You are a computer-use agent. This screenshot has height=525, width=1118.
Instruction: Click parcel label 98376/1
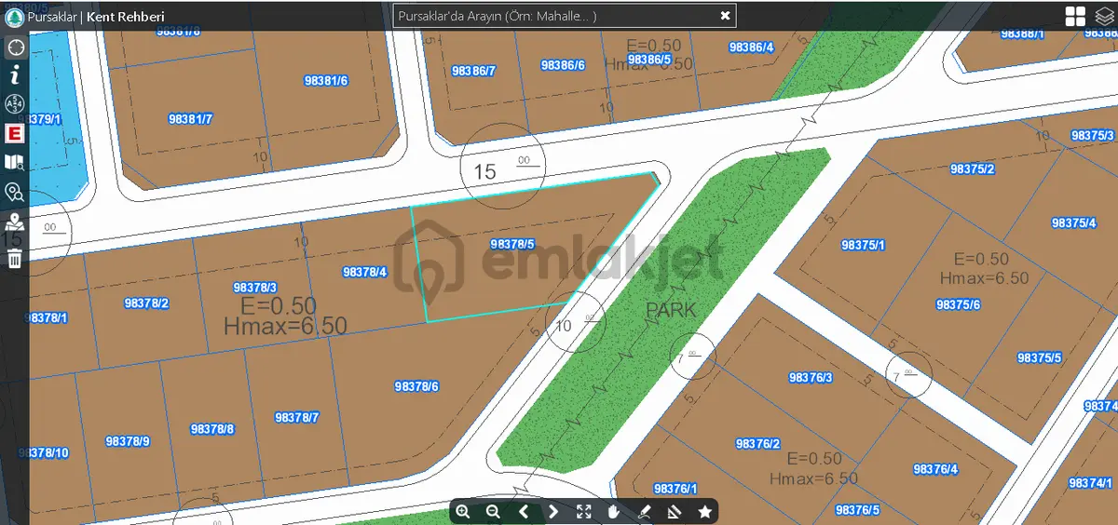click(676, 489)
